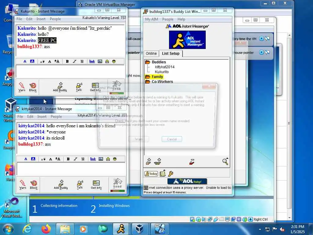Open File menu in Kukurito message window
313x235 pixels.
click(19, 19)
